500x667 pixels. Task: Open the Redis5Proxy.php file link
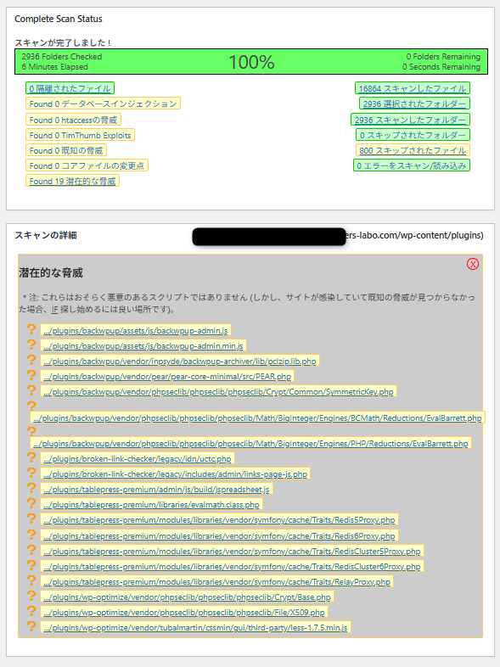[x=219, y=520]
